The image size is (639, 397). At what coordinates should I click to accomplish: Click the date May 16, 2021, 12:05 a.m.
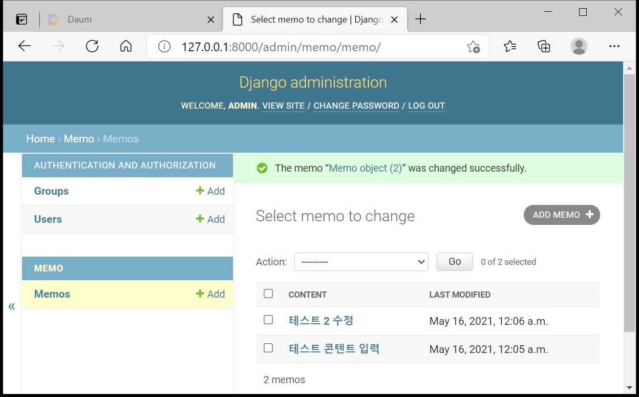tap(489, 349)
